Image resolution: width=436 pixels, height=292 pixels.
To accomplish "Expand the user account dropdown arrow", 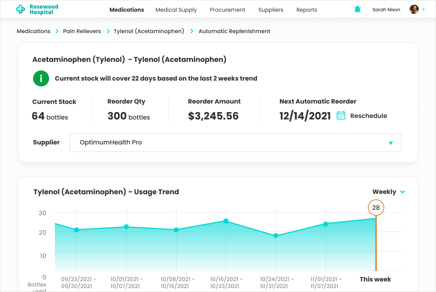I will (424, 9).
